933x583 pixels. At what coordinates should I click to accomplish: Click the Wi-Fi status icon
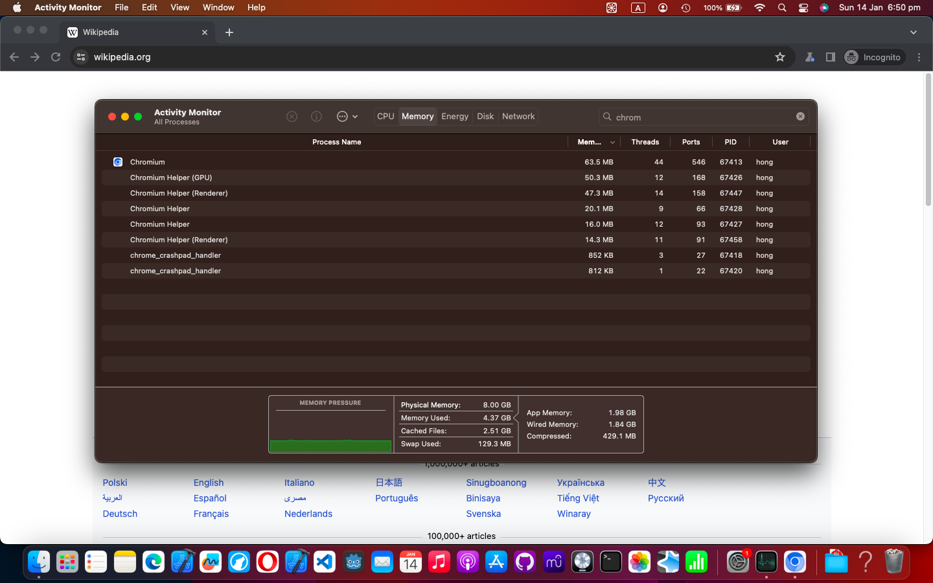[760, 8]
